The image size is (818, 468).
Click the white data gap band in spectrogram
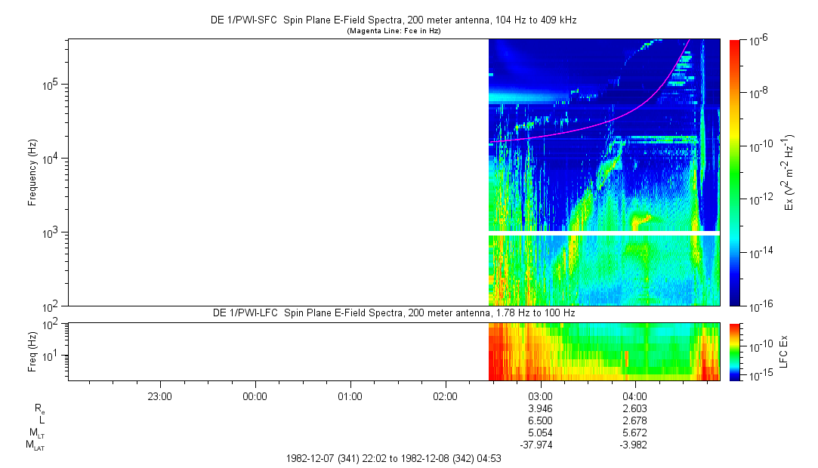(604, 233)
